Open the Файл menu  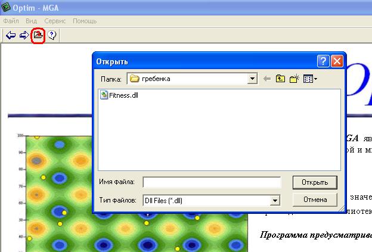pos(12,21)
